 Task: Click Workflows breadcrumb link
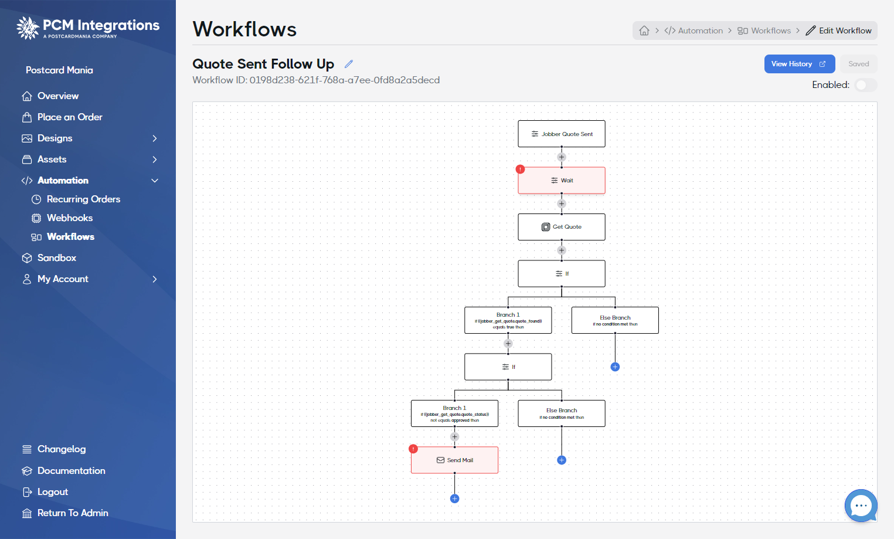click(764, 30)
